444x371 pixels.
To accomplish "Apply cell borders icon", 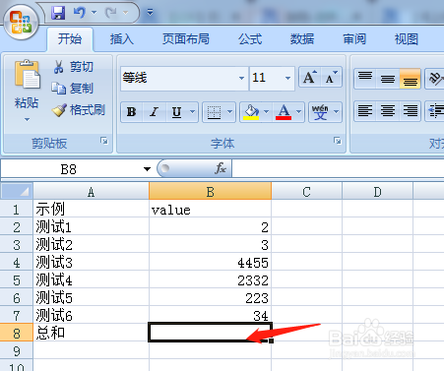I will 214,112.
